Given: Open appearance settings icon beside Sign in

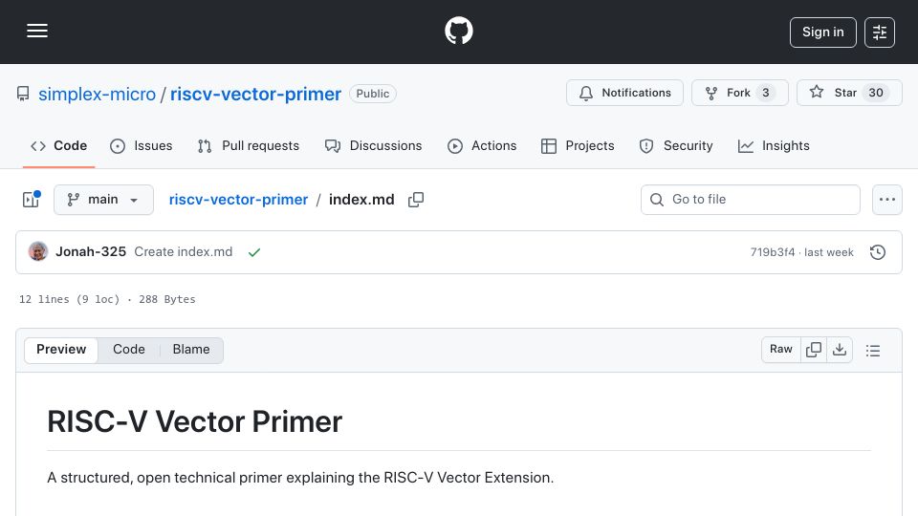Looking at the screenshot, I should [x=880, y=32].
